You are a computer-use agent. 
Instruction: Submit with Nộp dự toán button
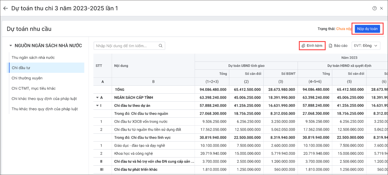[367, 29]
